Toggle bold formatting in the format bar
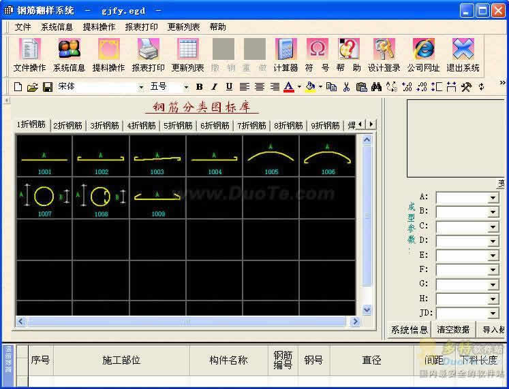The width and height of the screenshot is (509, 389). click(x=199, y=87)
